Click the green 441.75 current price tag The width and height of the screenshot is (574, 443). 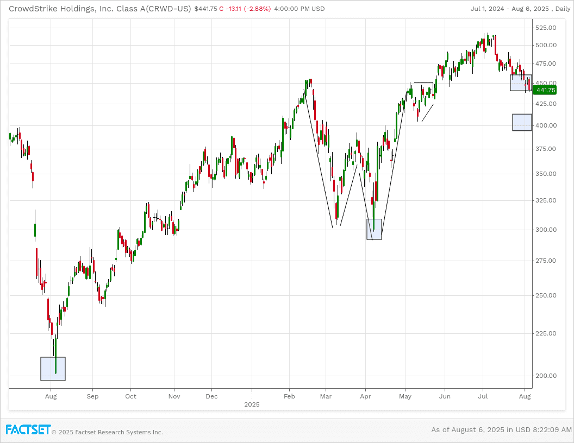545,90
